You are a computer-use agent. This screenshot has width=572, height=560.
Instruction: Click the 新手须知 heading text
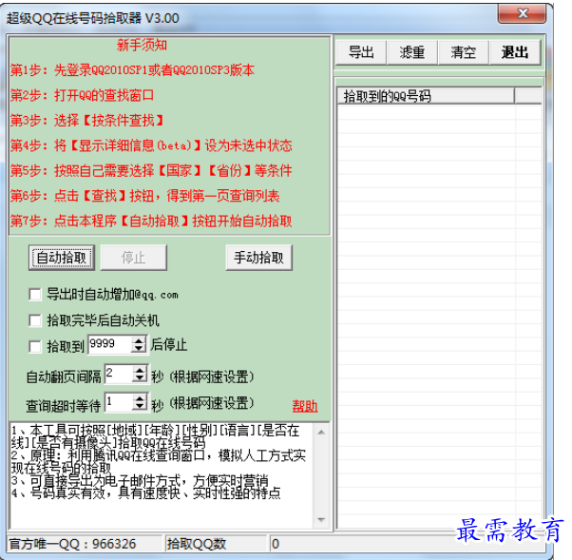142,45
